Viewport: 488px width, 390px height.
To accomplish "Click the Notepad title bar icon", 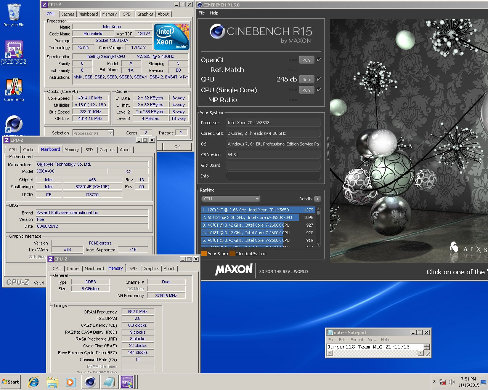I will click(330, 332).
